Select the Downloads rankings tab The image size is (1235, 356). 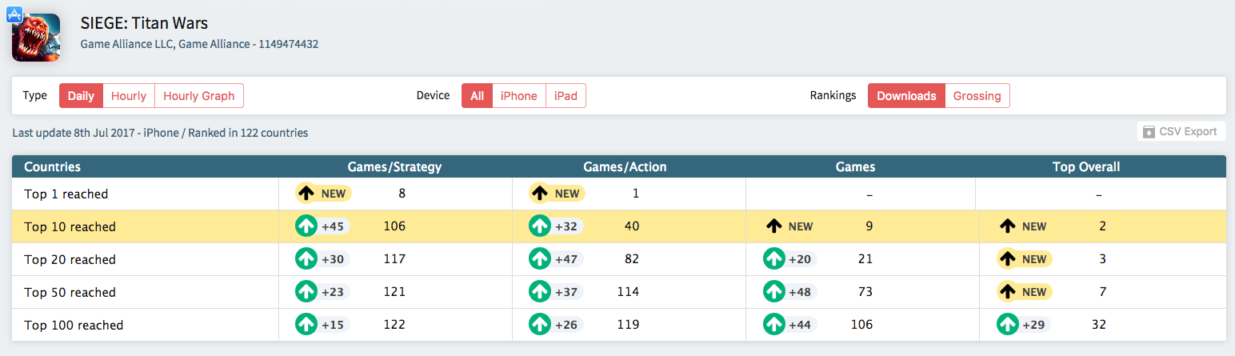click(x=906, y=96)
